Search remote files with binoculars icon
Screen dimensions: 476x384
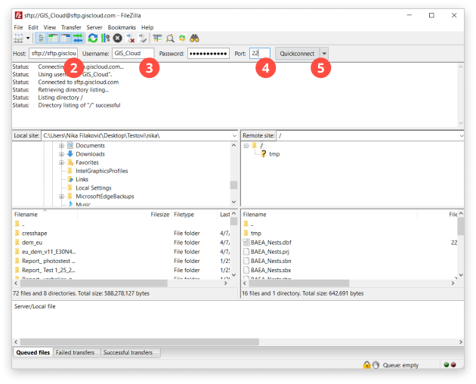(194, 39)
